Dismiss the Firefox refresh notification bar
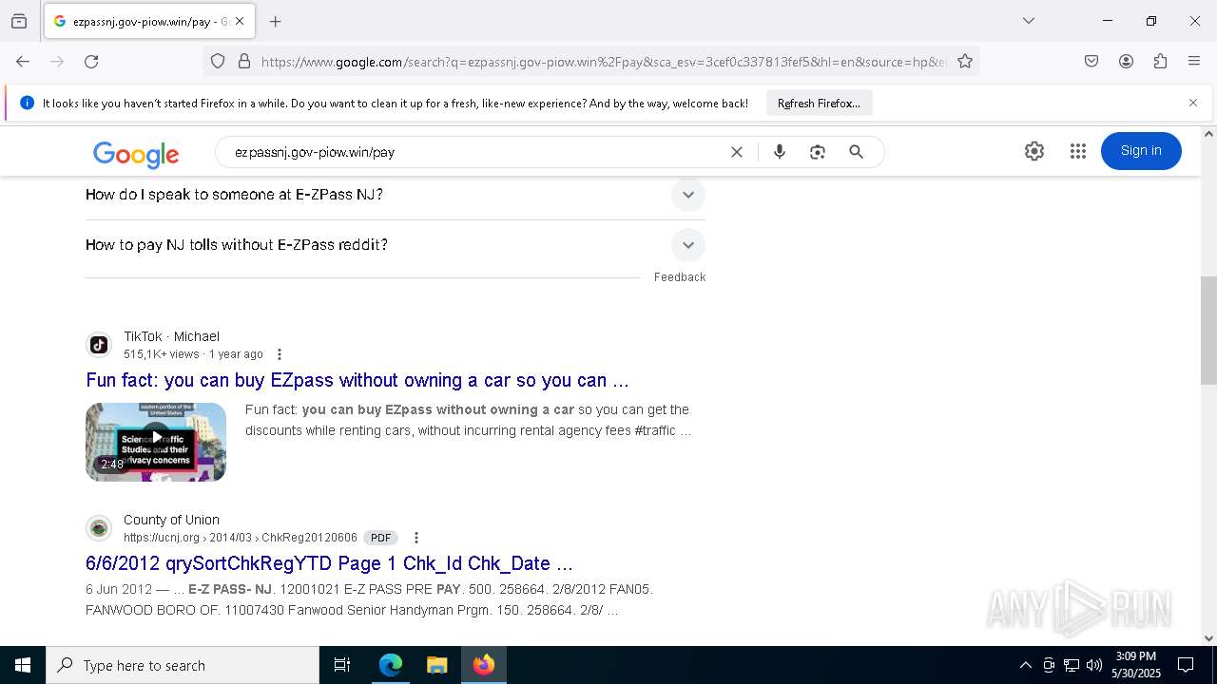The height and width of the screenshot is (684, 1217). pos(1193,103)
